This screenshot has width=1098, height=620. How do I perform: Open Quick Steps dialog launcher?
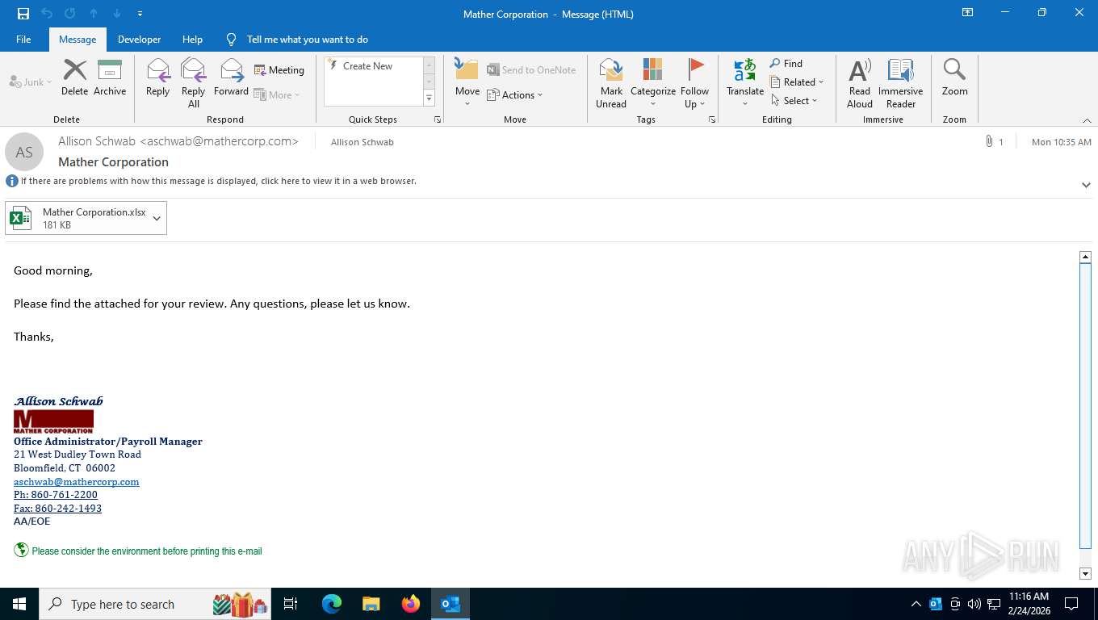[438, 119]
